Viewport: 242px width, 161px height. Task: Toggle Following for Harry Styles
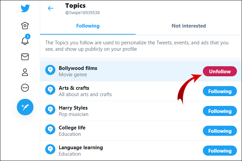click(220, 111)
